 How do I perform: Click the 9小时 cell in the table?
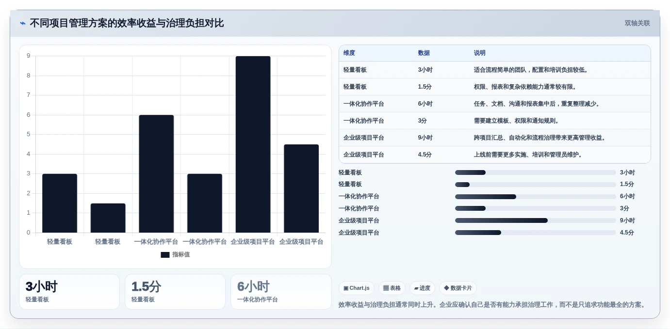425,138
